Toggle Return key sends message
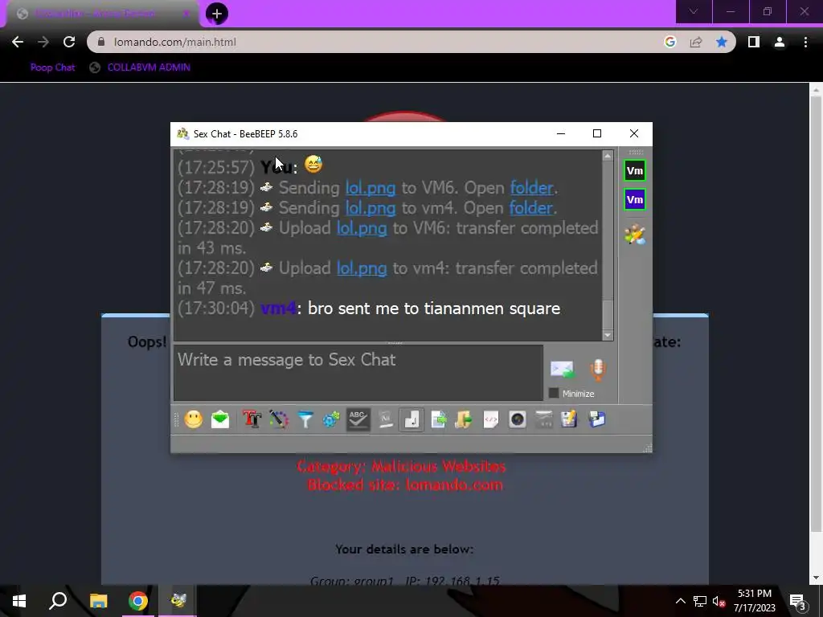 tap(412, 419)
